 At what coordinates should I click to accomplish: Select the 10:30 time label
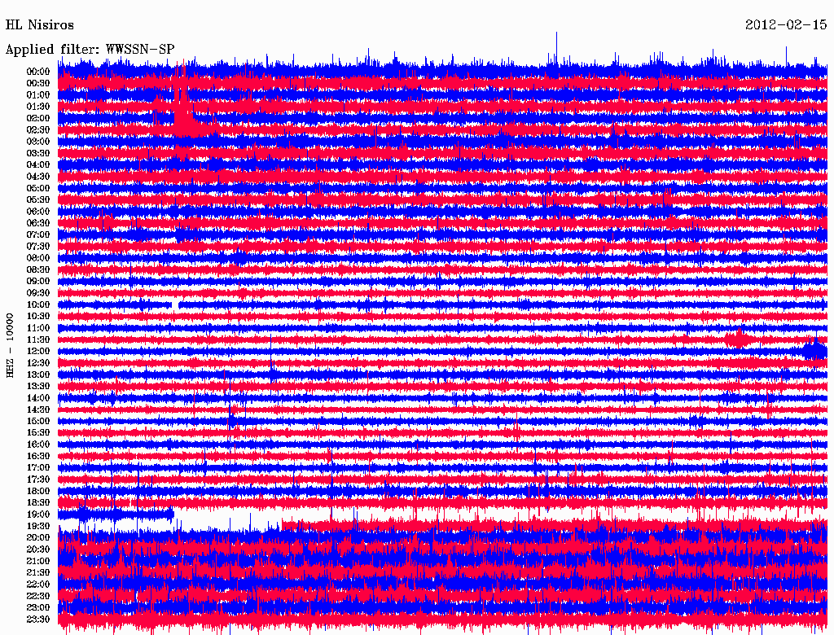coord(38,317)
